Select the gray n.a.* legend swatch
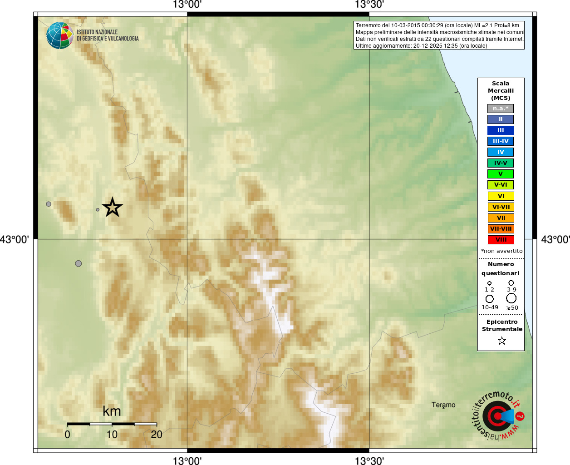Image resolution: width=570 pixels, height=465 pixels. pos(501,109)
